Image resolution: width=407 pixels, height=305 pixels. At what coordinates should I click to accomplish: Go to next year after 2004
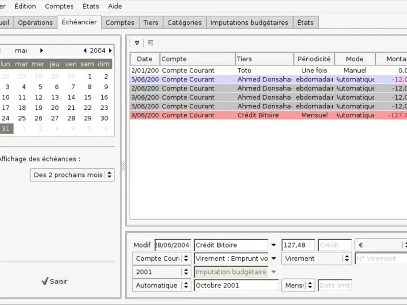110,50
